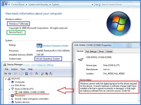Viewport: 141px width, 105px height.
Task: Open the address bar history dropdown arrow
Action: pos(92,5)
